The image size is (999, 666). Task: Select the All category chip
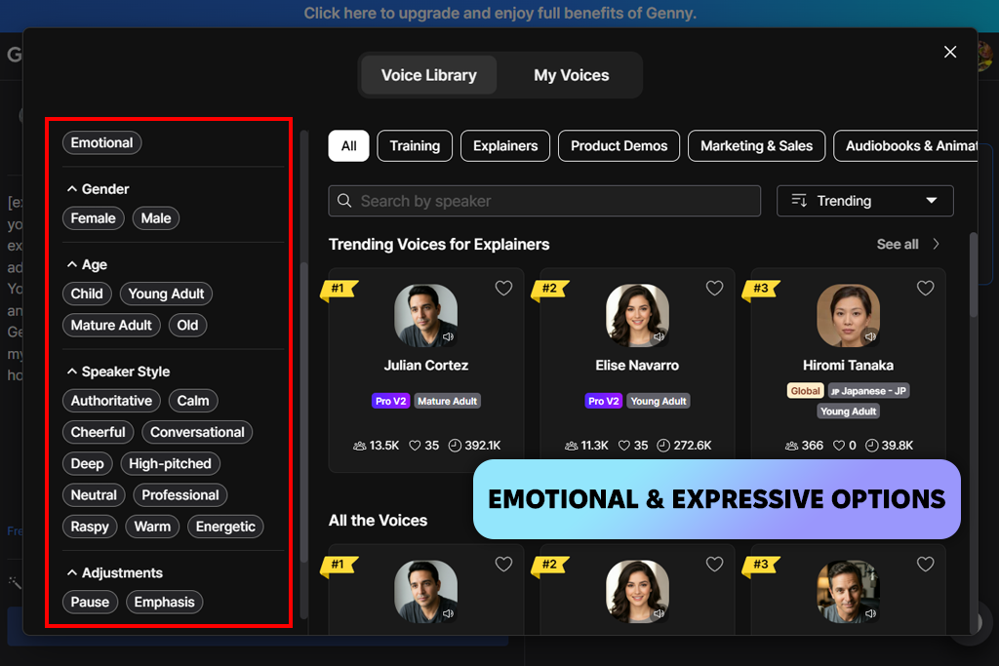point(348,146)
